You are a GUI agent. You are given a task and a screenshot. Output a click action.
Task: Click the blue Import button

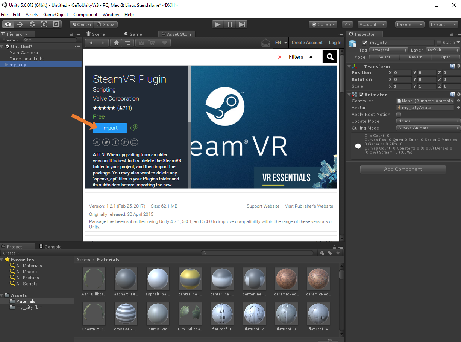(110, 128)
